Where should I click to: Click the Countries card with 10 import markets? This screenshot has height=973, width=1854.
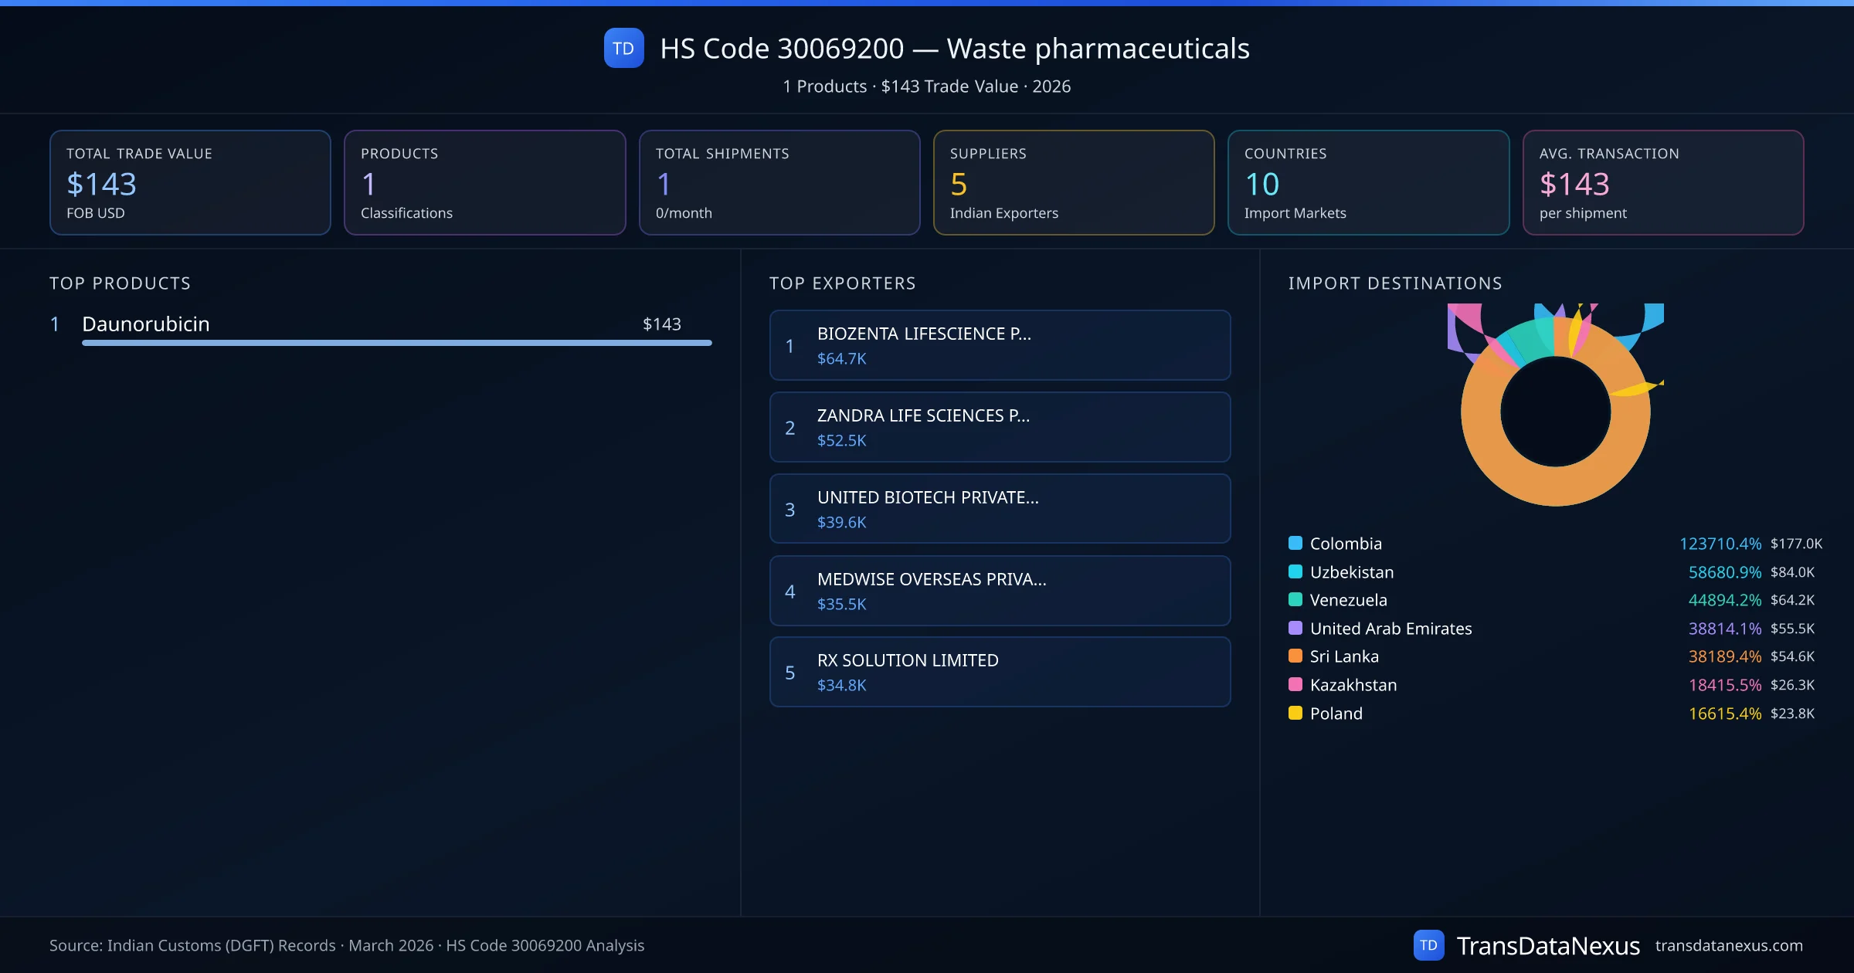pos(1369,182)
